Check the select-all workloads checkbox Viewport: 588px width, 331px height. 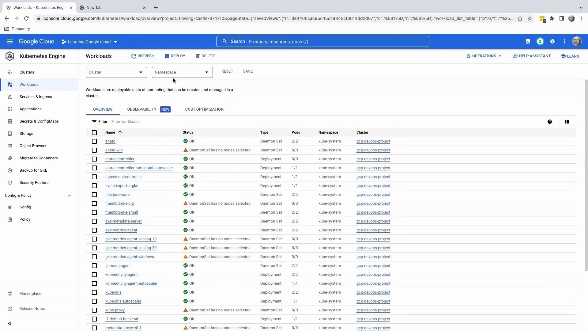94,133
